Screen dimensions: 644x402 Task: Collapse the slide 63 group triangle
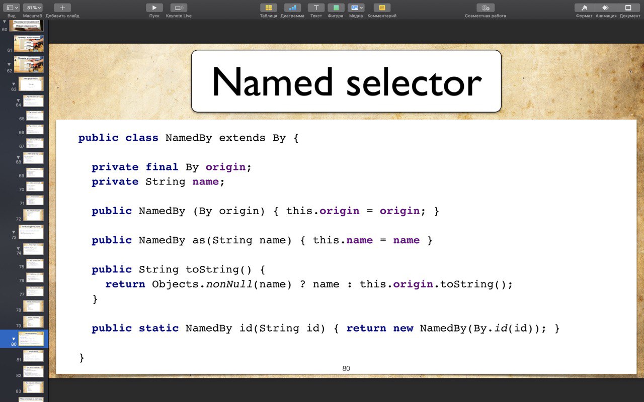click(14, 84)
